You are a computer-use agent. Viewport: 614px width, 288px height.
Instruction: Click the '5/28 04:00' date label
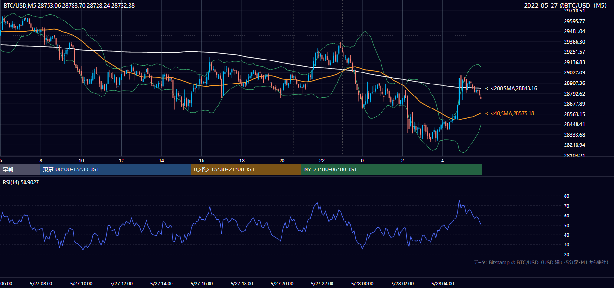point(442,284)
